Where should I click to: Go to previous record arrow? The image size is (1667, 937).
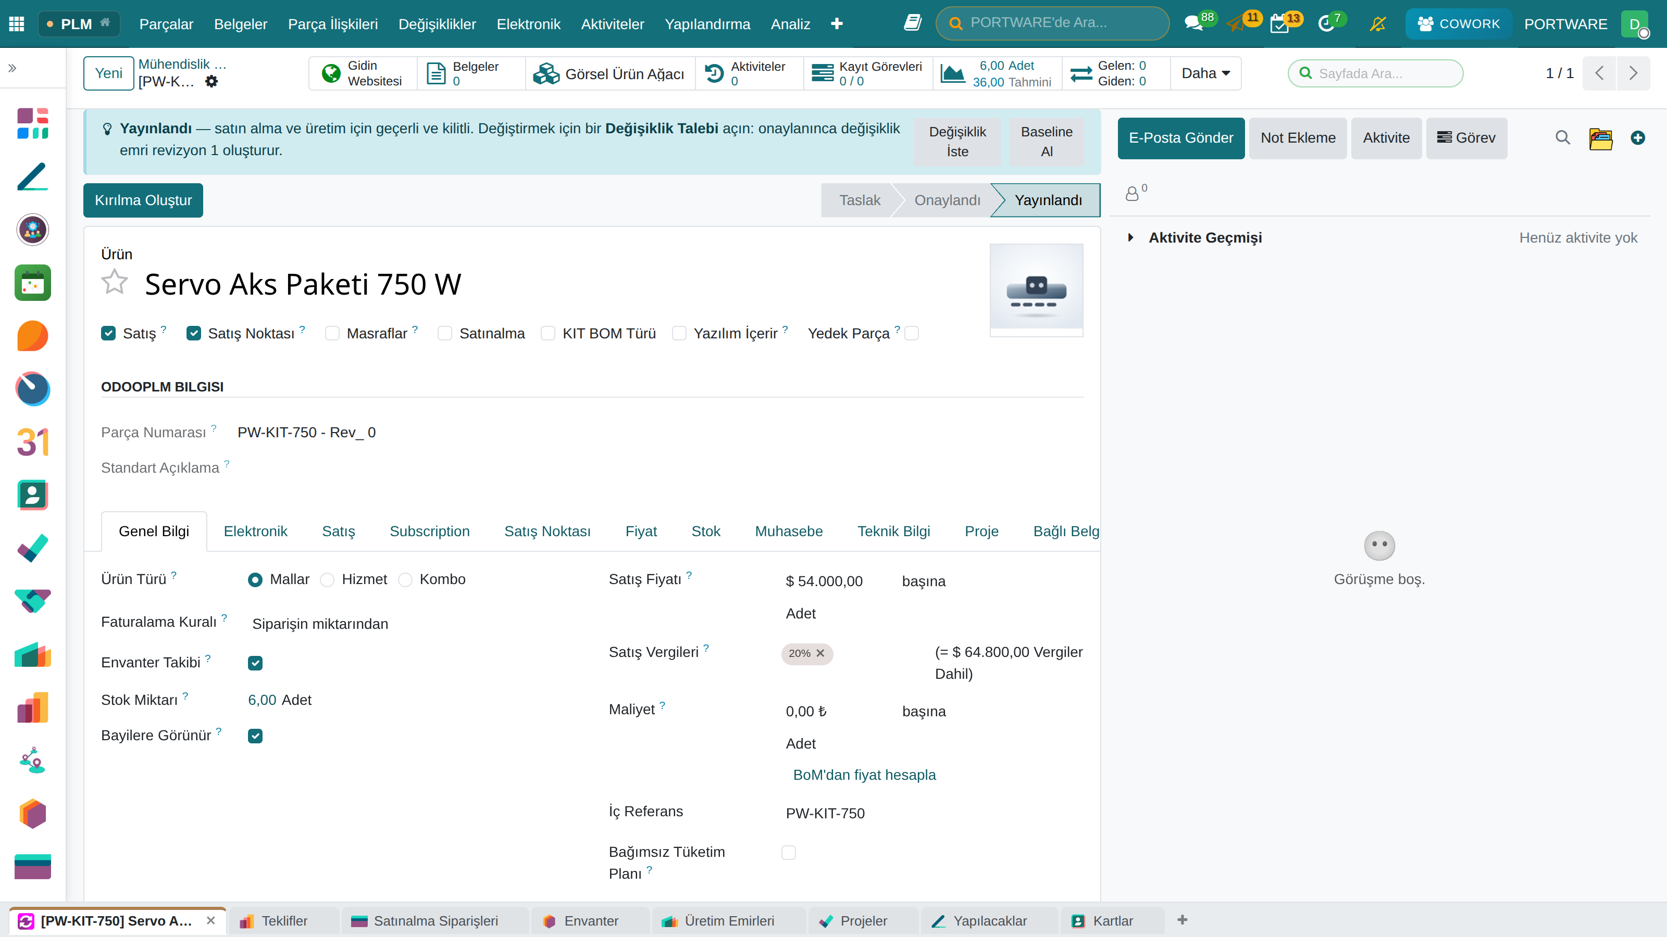1600,73
